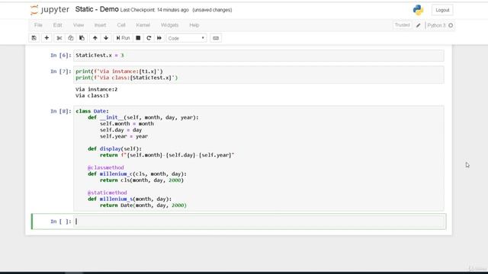The image size is (488, 274).
Task: Click the 'def display(self):' line
Action: 114,149
